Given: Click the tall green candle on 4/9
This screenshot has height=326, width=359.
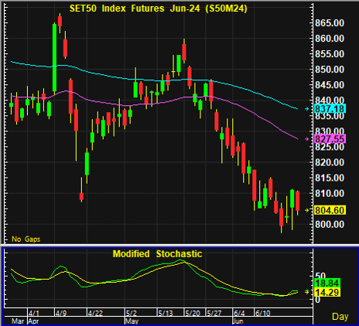Looking at the screenshot, I should click(x=54, y=58).
